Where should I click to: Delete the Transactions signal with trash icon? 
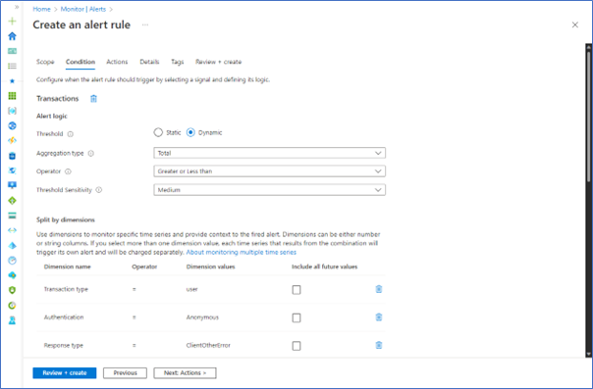click(x=93, y=99)
